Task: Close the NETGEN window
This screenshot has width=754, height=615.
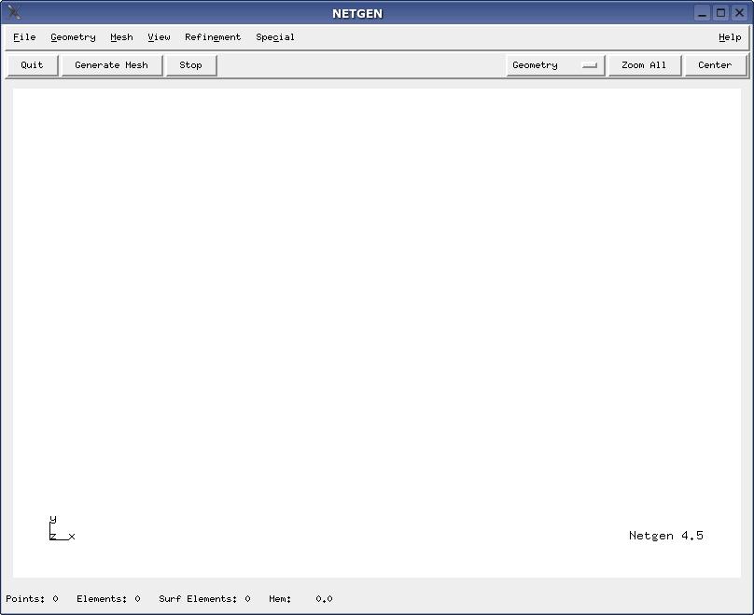Action: [x=740, y=13]
